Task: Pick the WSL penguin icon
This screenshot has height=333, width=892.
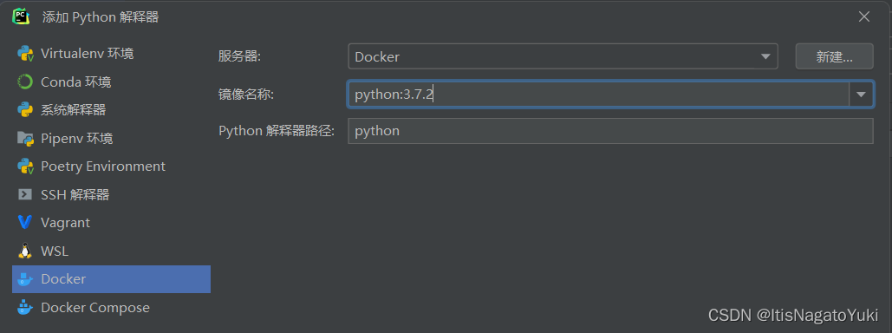Action: (x=25, y=251)
